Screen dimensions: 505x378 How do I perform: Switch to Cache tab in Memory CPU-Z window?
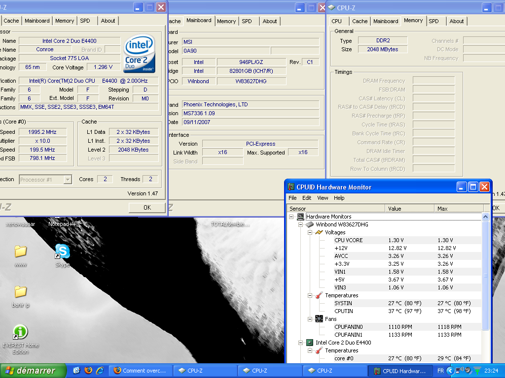click(x=360, y=21)
